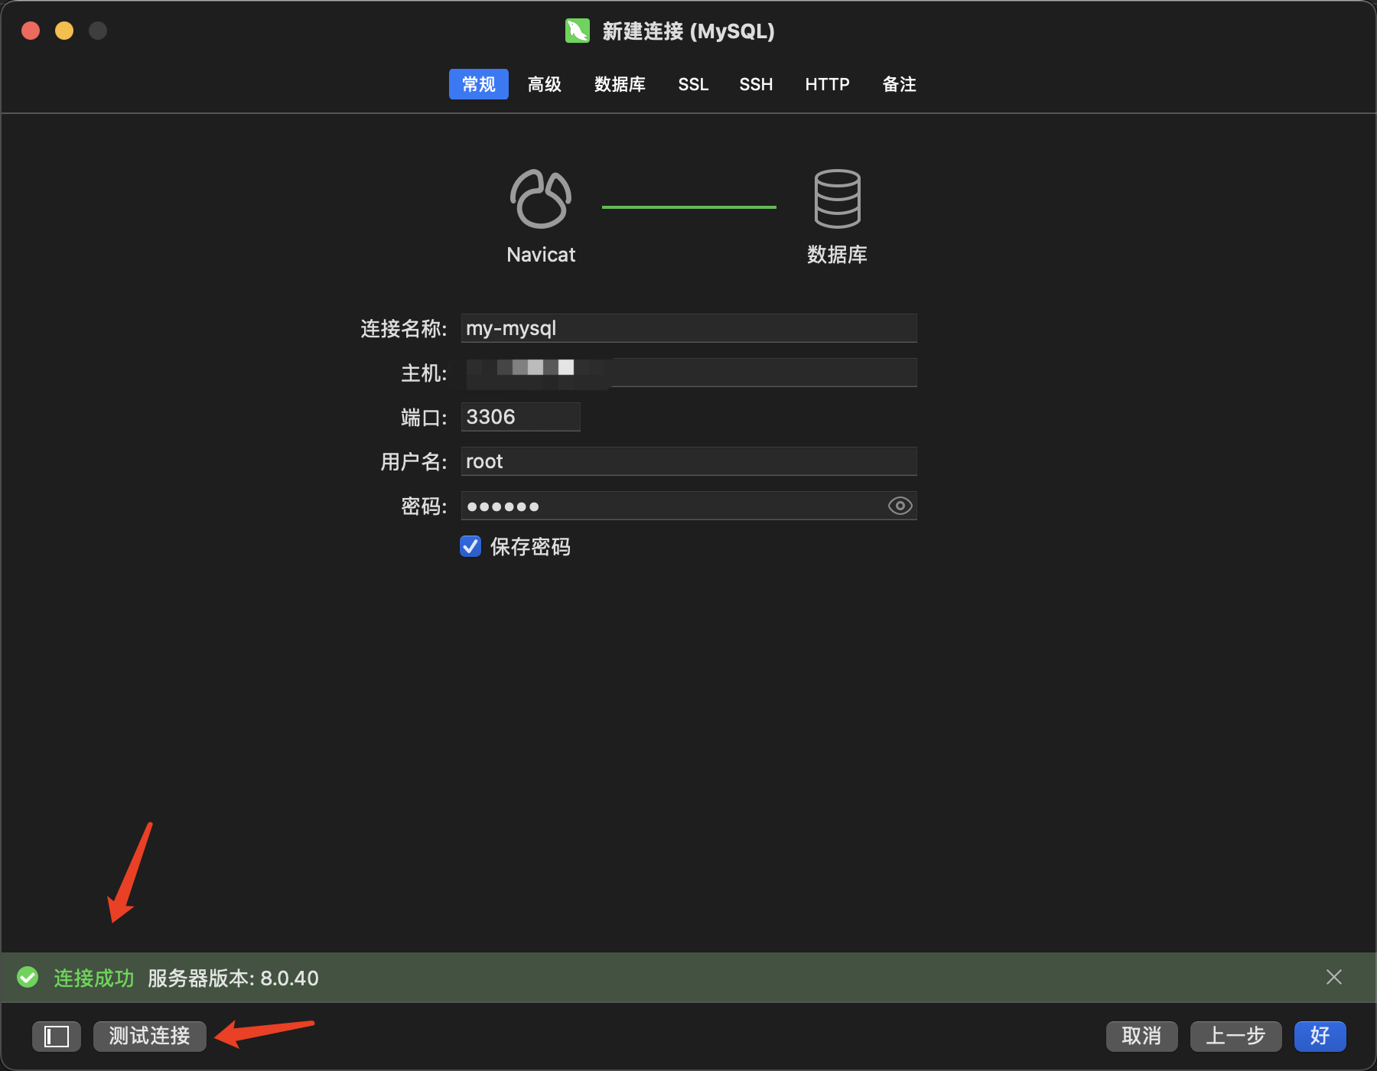Click the 保存密码 label text
The image size is (1377, 1071).
(530, 547)
